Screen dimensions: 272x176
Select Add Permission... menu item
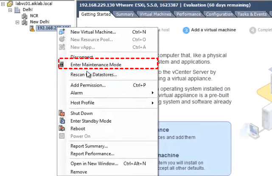[107, 85]
